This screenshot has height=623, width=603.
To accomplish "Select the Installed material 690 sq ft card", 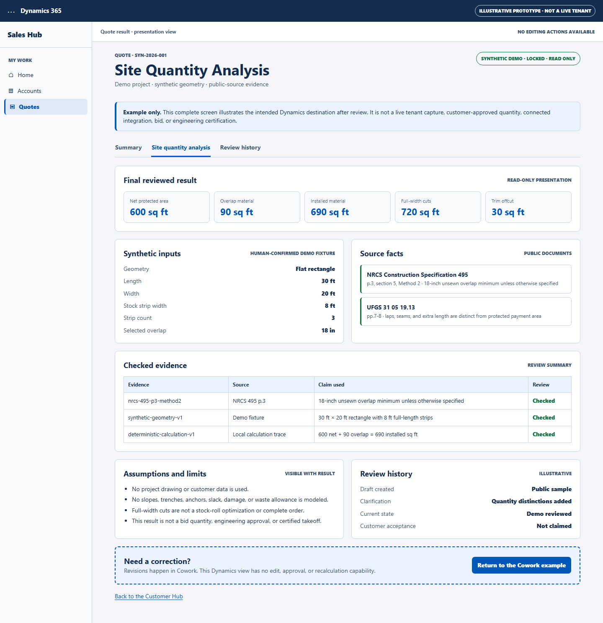I will (348, 207).
